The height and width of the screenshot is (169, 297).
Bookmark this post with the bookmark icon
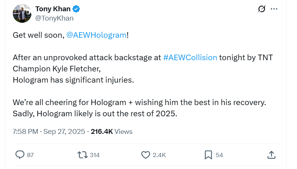pyautogui.click(x=208, y=155)
